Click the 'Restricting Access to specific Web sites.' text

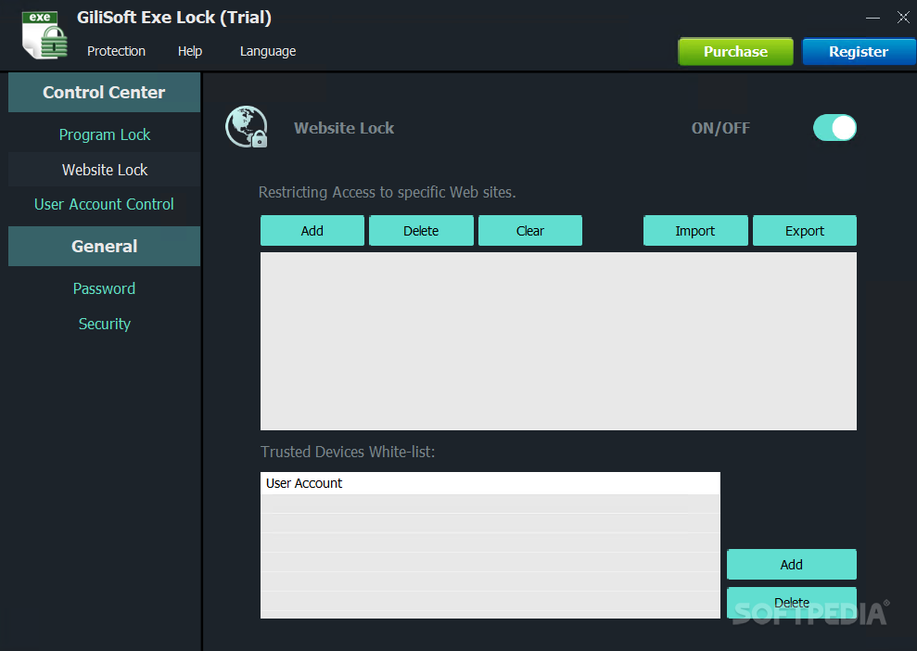(x=388, y=192)
